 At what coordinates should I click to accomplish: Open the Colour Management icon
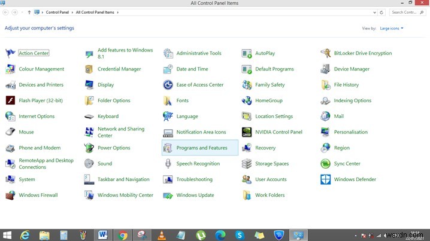click(x=10, y=69)
